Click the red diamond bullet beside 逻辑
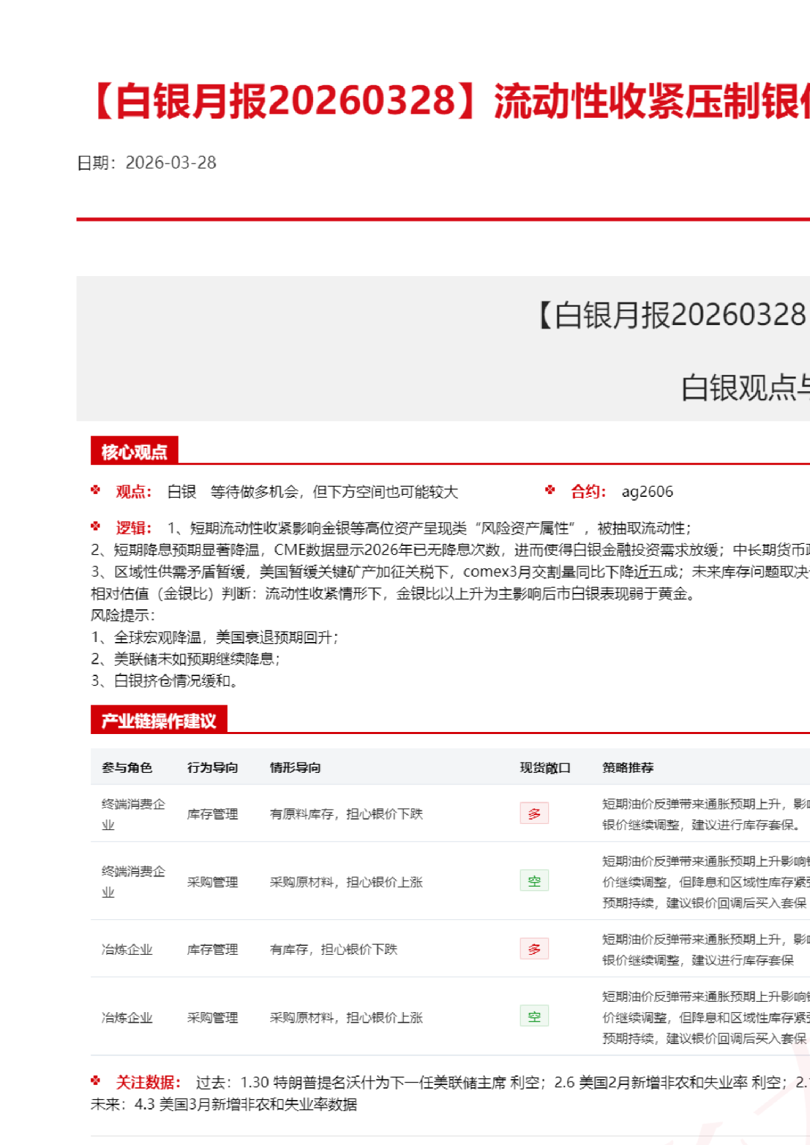Viewport: 810px width, 1145px height. 95,527
